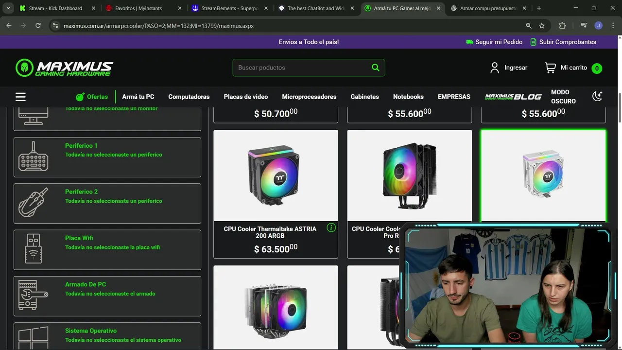The image size is (622, 350).
Task: Open the hamburger menu icon
Action: pyautogui.click(x=20, y=97)
